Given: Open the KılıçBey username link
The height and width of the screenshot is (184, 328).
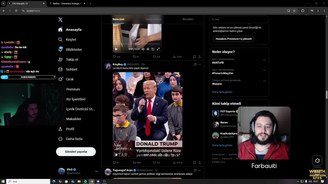Looking at the screenshot, I should (x=118, y=64).
